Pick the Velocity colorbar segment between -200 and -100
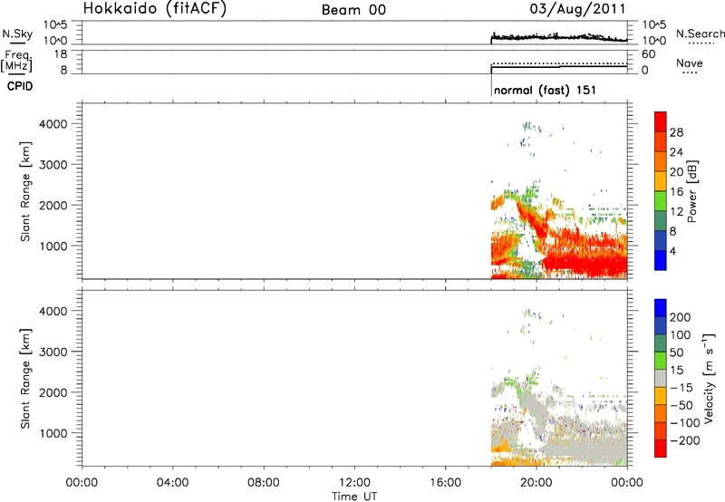This screenshot has height=502, width=725. [x=661, y=430]
